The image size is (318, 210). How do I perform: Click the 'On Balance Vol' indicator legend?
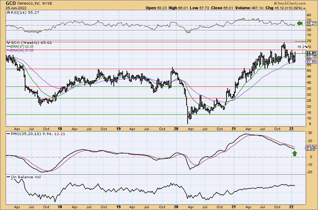25,177
